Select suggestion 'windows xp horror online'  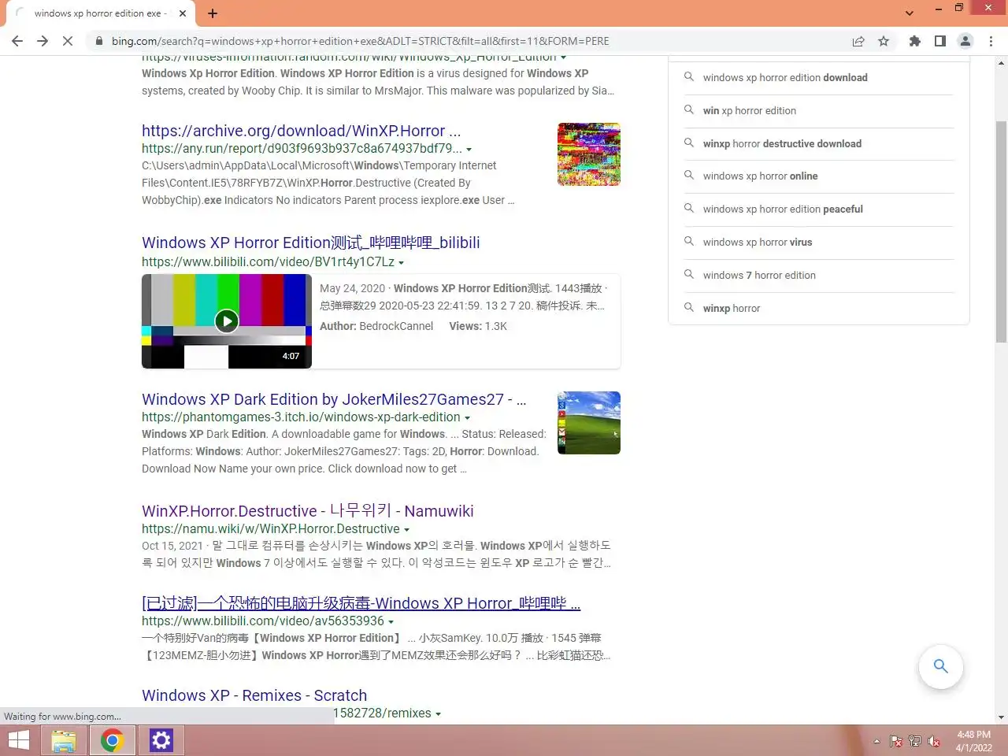[x=760, y=176]
